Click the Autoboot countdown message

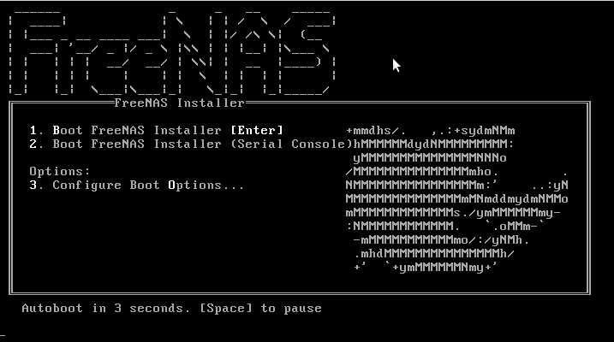[172, 309]
